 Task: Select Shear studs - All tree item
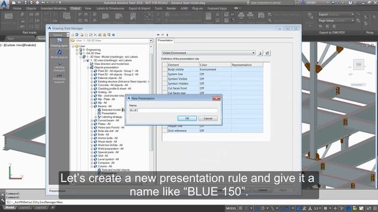(107, 142)
